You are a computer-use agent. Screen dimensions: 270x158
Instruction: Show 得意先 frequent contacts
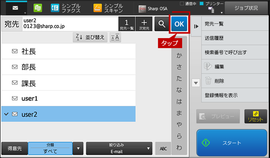(x=15, y=148)
